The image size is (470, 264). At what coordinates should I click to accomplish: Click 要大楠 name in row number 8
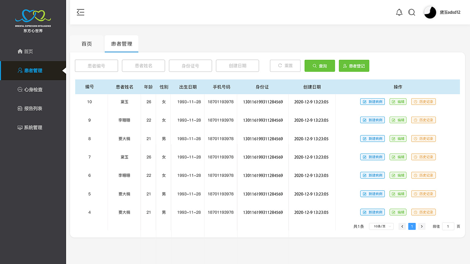[x=124, y=139]
